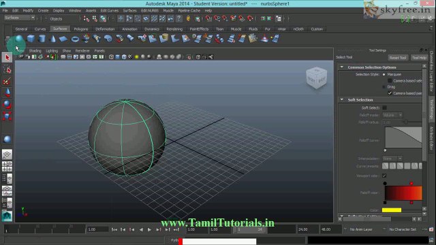
Task: Choose the Paint Selection tool
Action: coord(7,81)
